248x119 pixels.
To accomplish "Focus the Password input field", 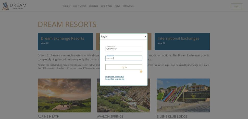I will click(124, 58).
